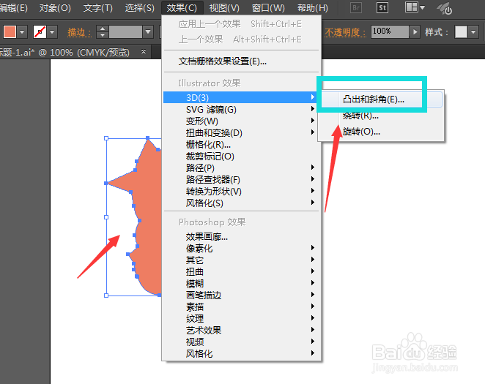Expand the 模糊 blur submenu
485x384 pixels.
(x=241, y=284)
